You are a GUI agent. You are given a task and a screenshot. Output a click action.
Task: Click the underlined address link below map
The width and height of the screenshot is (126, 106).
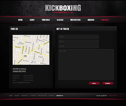(x=19, y=70)
